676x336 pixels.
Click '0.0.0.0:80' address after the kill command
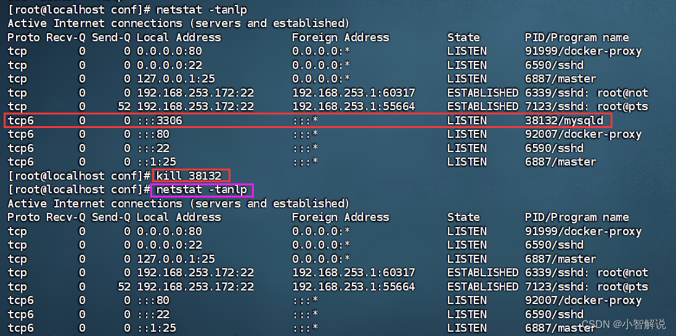pyautogui.click(x=169, y=231)
